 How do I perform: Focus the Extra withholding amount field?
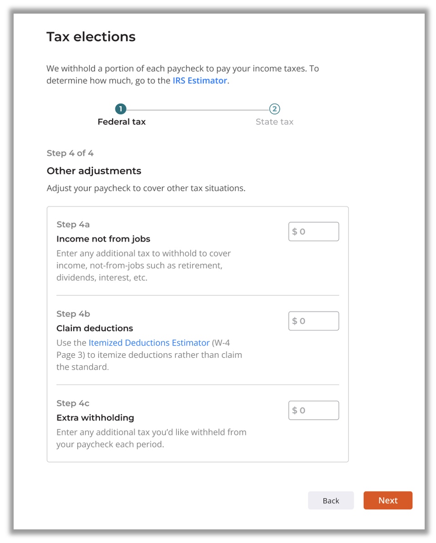[313, 410]
